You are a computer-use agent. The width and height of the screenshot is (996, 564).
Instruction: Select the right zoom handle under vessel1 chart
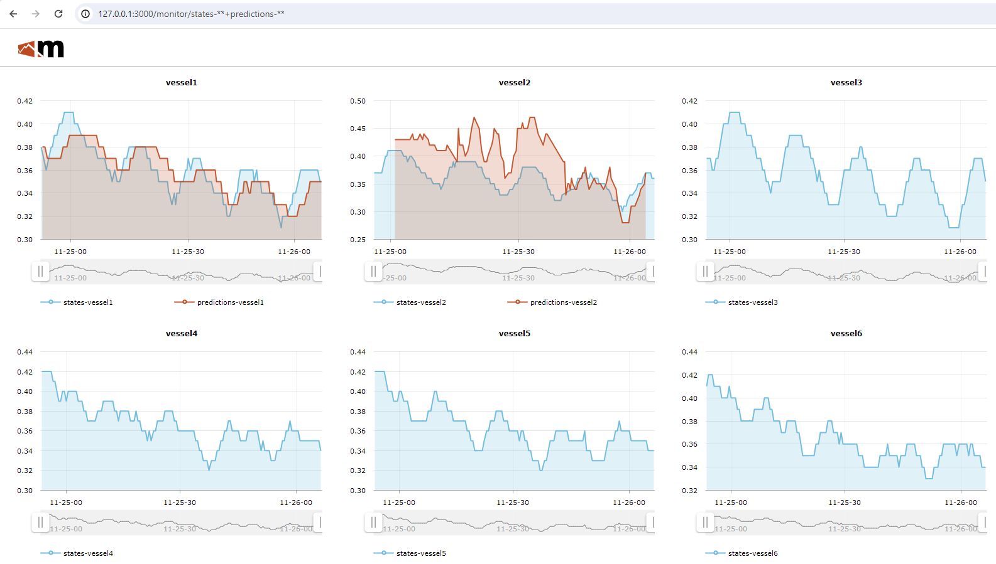click(319, 272)
